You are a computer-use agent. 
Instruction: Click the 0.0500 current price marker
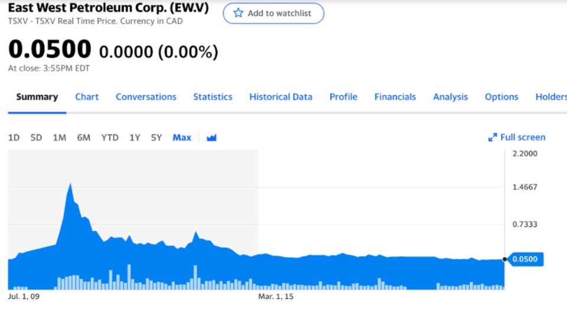coord(526,259)
